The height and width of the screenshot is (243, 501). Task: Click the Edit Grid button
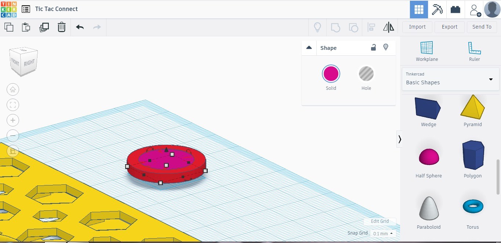pos(380,221)
